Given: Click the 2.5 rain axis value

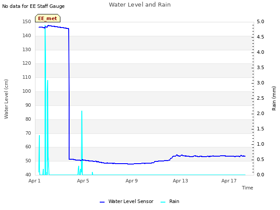Looking at the screenshot, I should coord(260,98).
